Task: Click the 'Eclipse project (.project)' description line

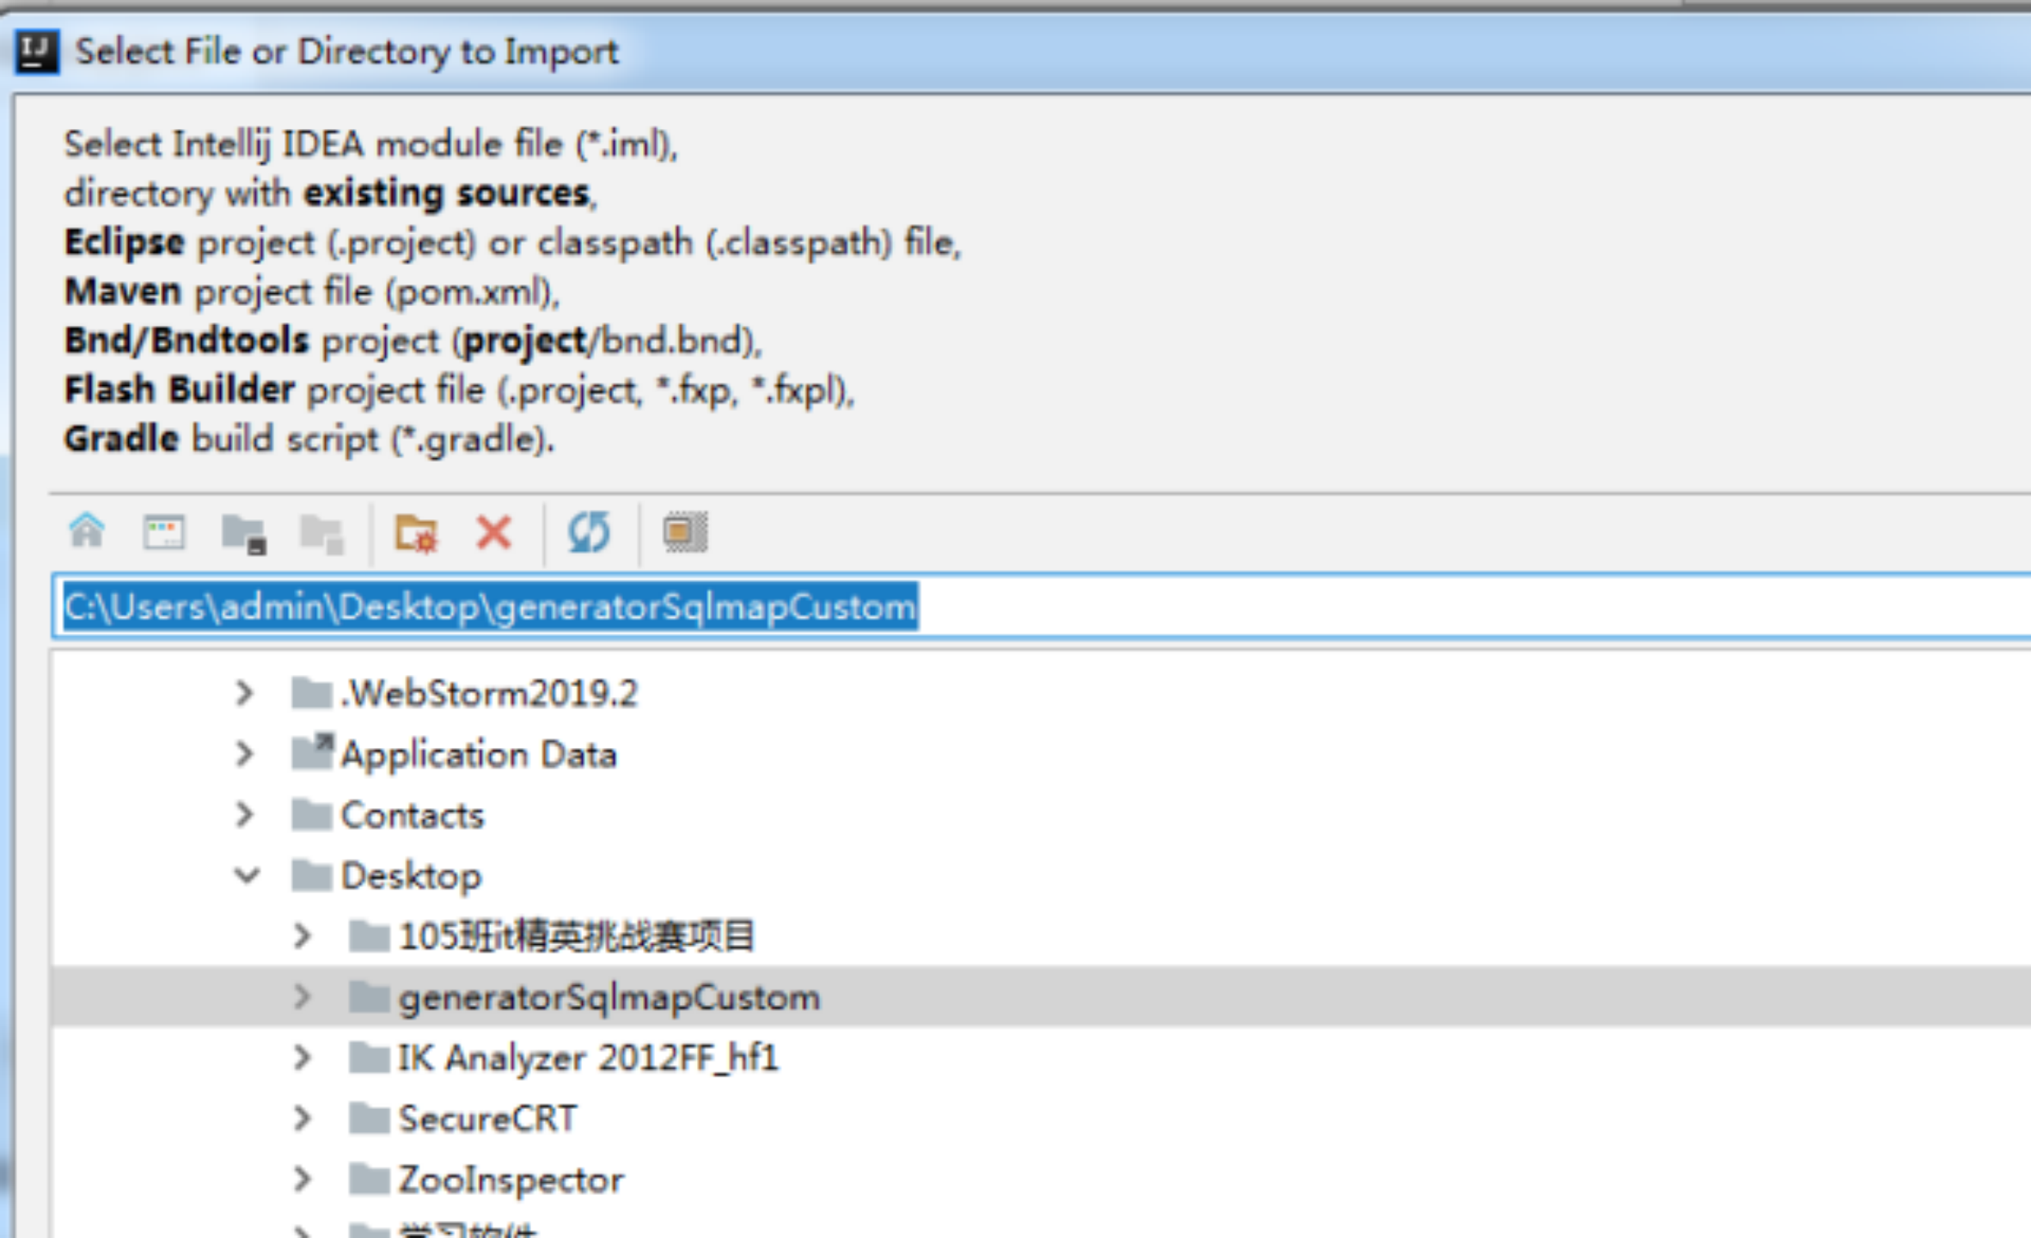Action: (513, 243)
